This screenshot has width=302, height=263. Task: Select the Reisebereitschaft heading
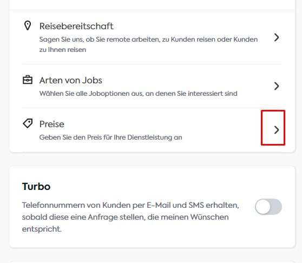[x=76, y=26]
